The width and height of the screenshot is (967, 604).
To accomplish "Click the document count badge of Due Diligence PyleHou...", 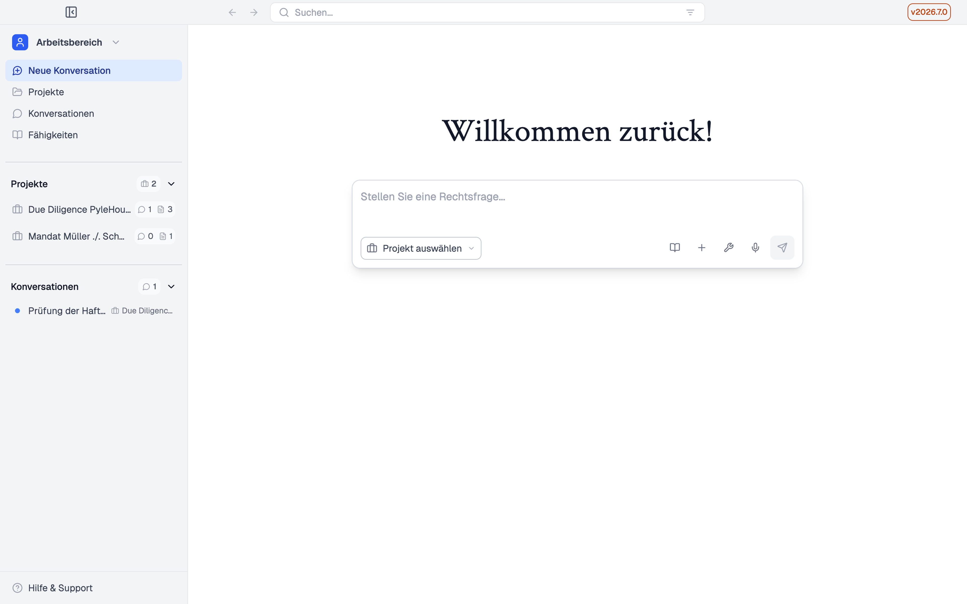I will (x=165, y=209).
